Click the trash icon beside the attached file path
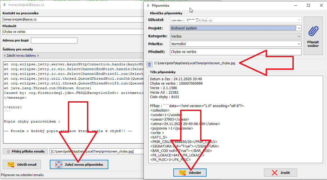The width and height of the screenshot is (327, 180). (x=149, y=64)
